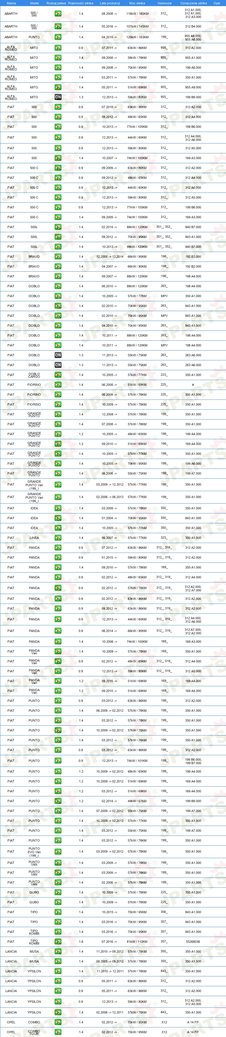This screenshot has height=1037, width=226.
Task: Select the '199 B8.000' engine code cell
Action: click(x=193, y=97)
